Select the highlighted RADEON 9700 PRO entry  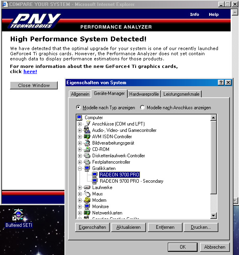pyautogui.click(x=119, y=175)
